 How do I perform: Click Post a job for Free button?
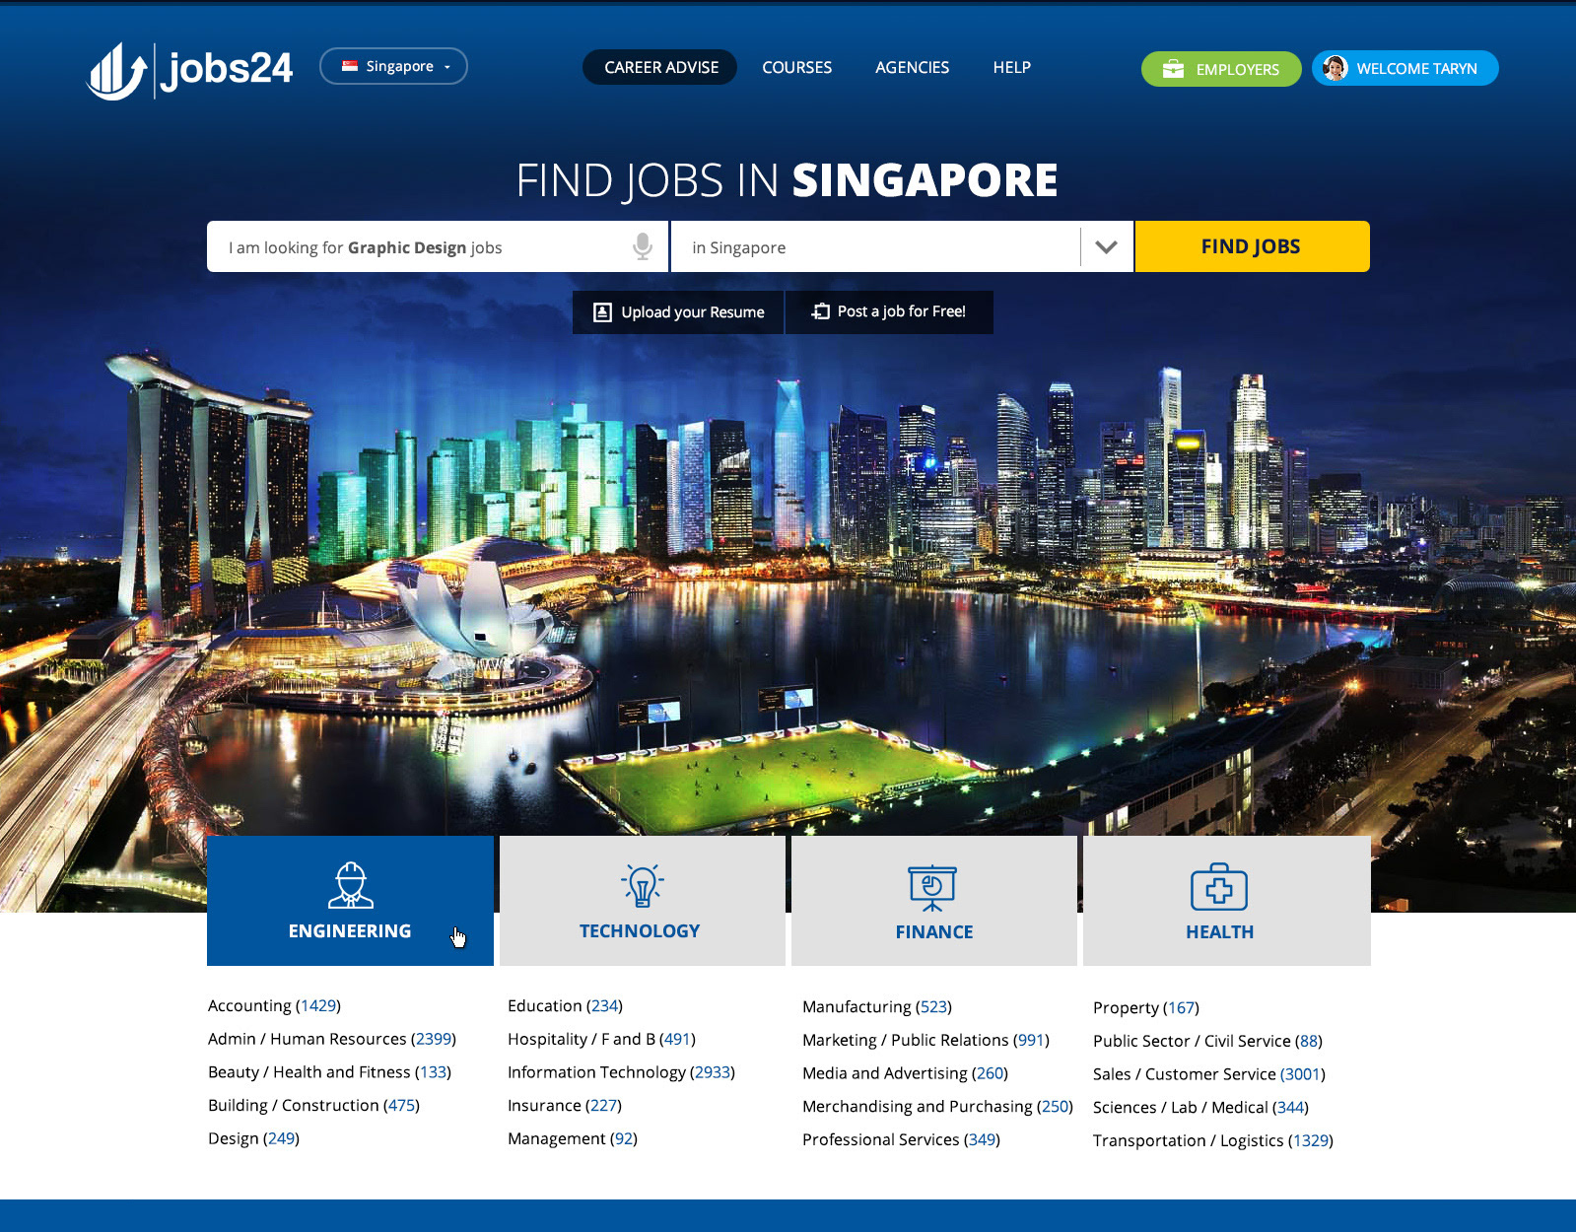[889, 312]
